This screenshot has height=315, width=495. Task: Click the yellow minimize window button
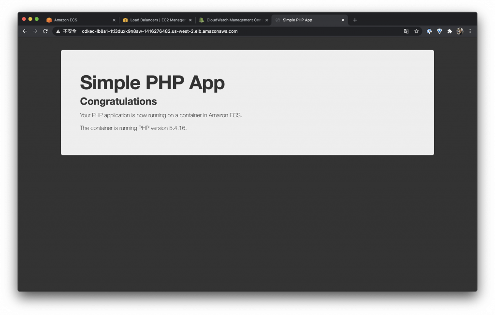pos(30,19)
